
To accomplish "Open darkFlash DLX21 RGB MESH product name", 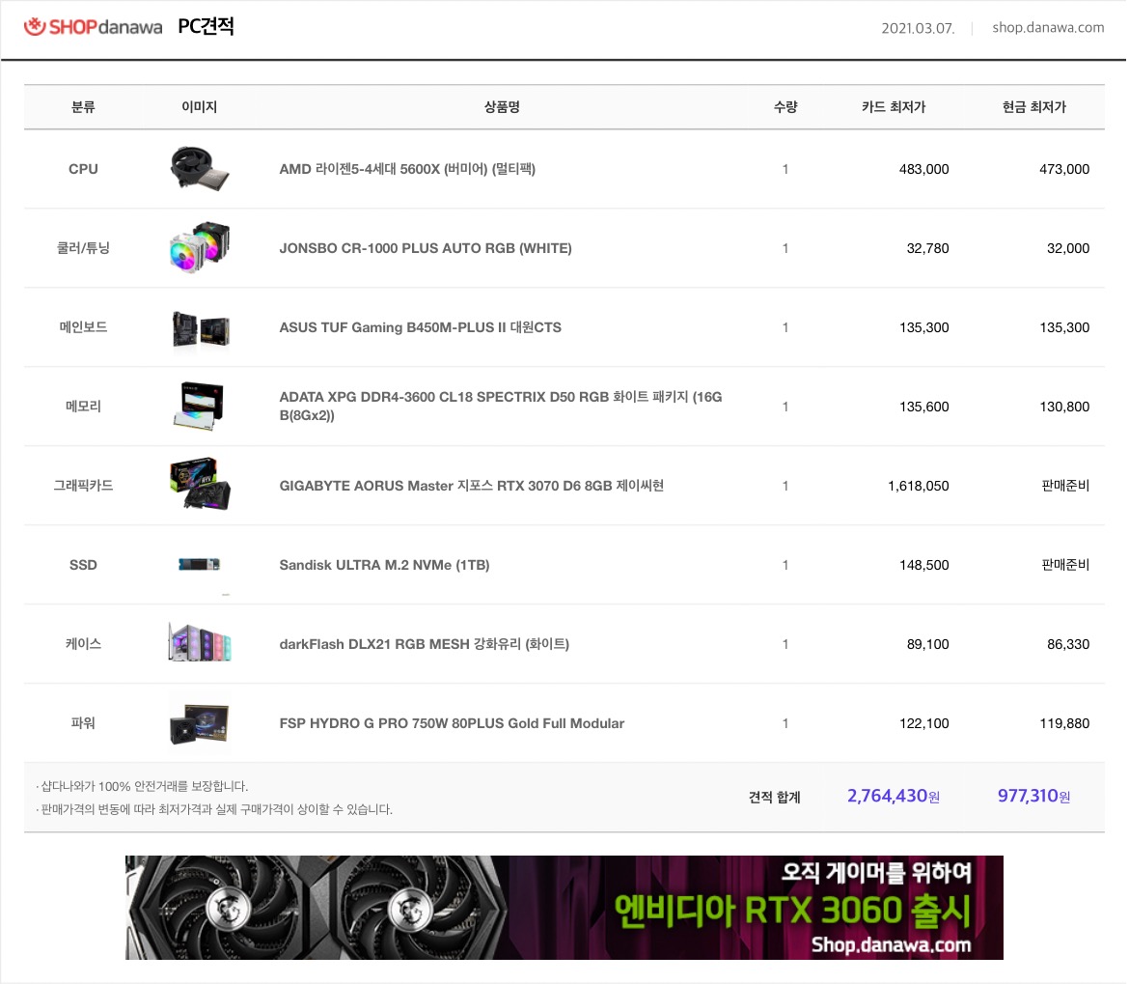I will point(424,644).
